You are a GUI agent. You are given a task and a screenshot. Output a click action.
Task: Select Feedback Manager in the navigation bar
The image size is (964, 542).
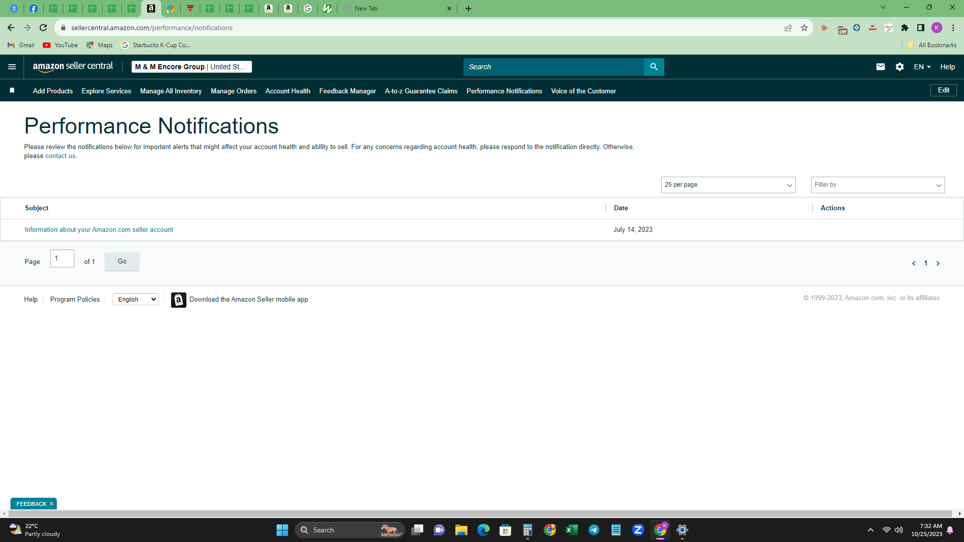(347, 91)
